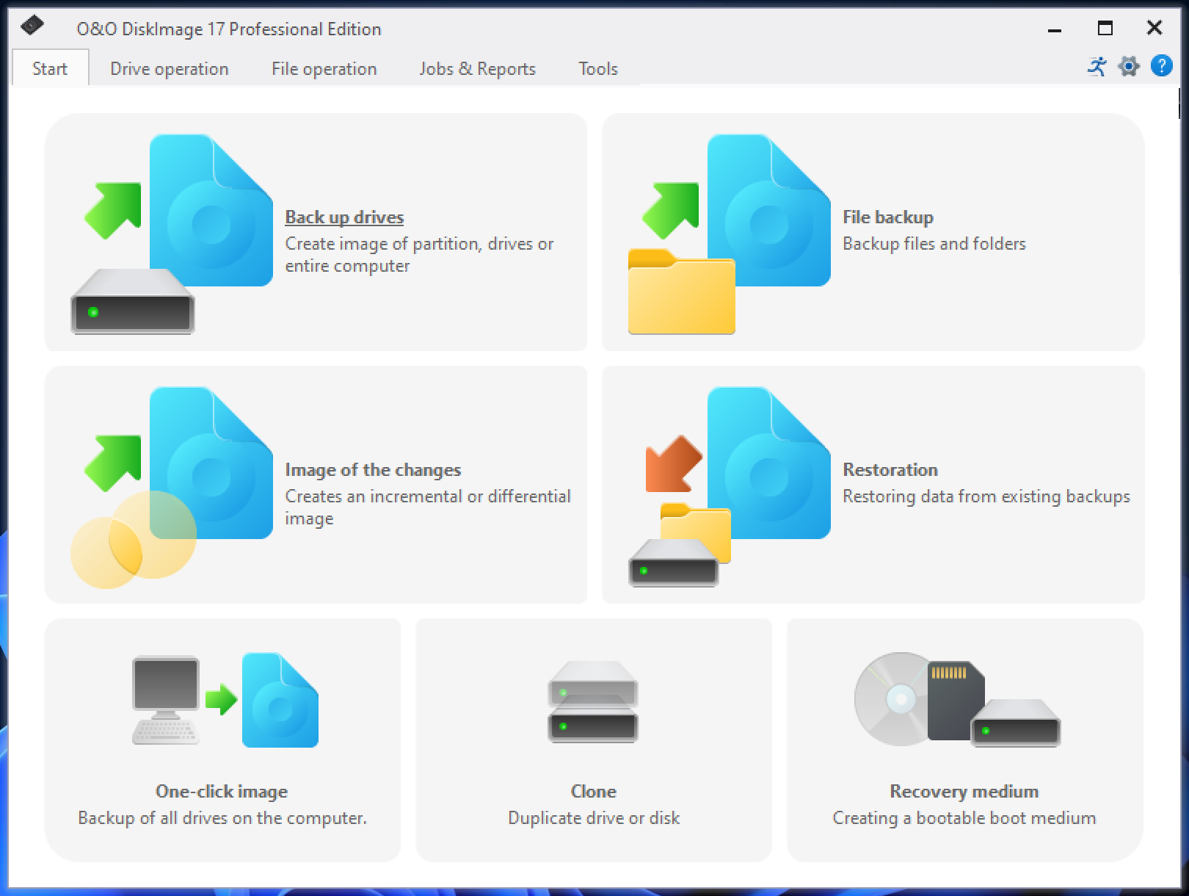The width and height of the screenshot is (1189, 896).
Task: Select the One-click image label
Action: 222,792
